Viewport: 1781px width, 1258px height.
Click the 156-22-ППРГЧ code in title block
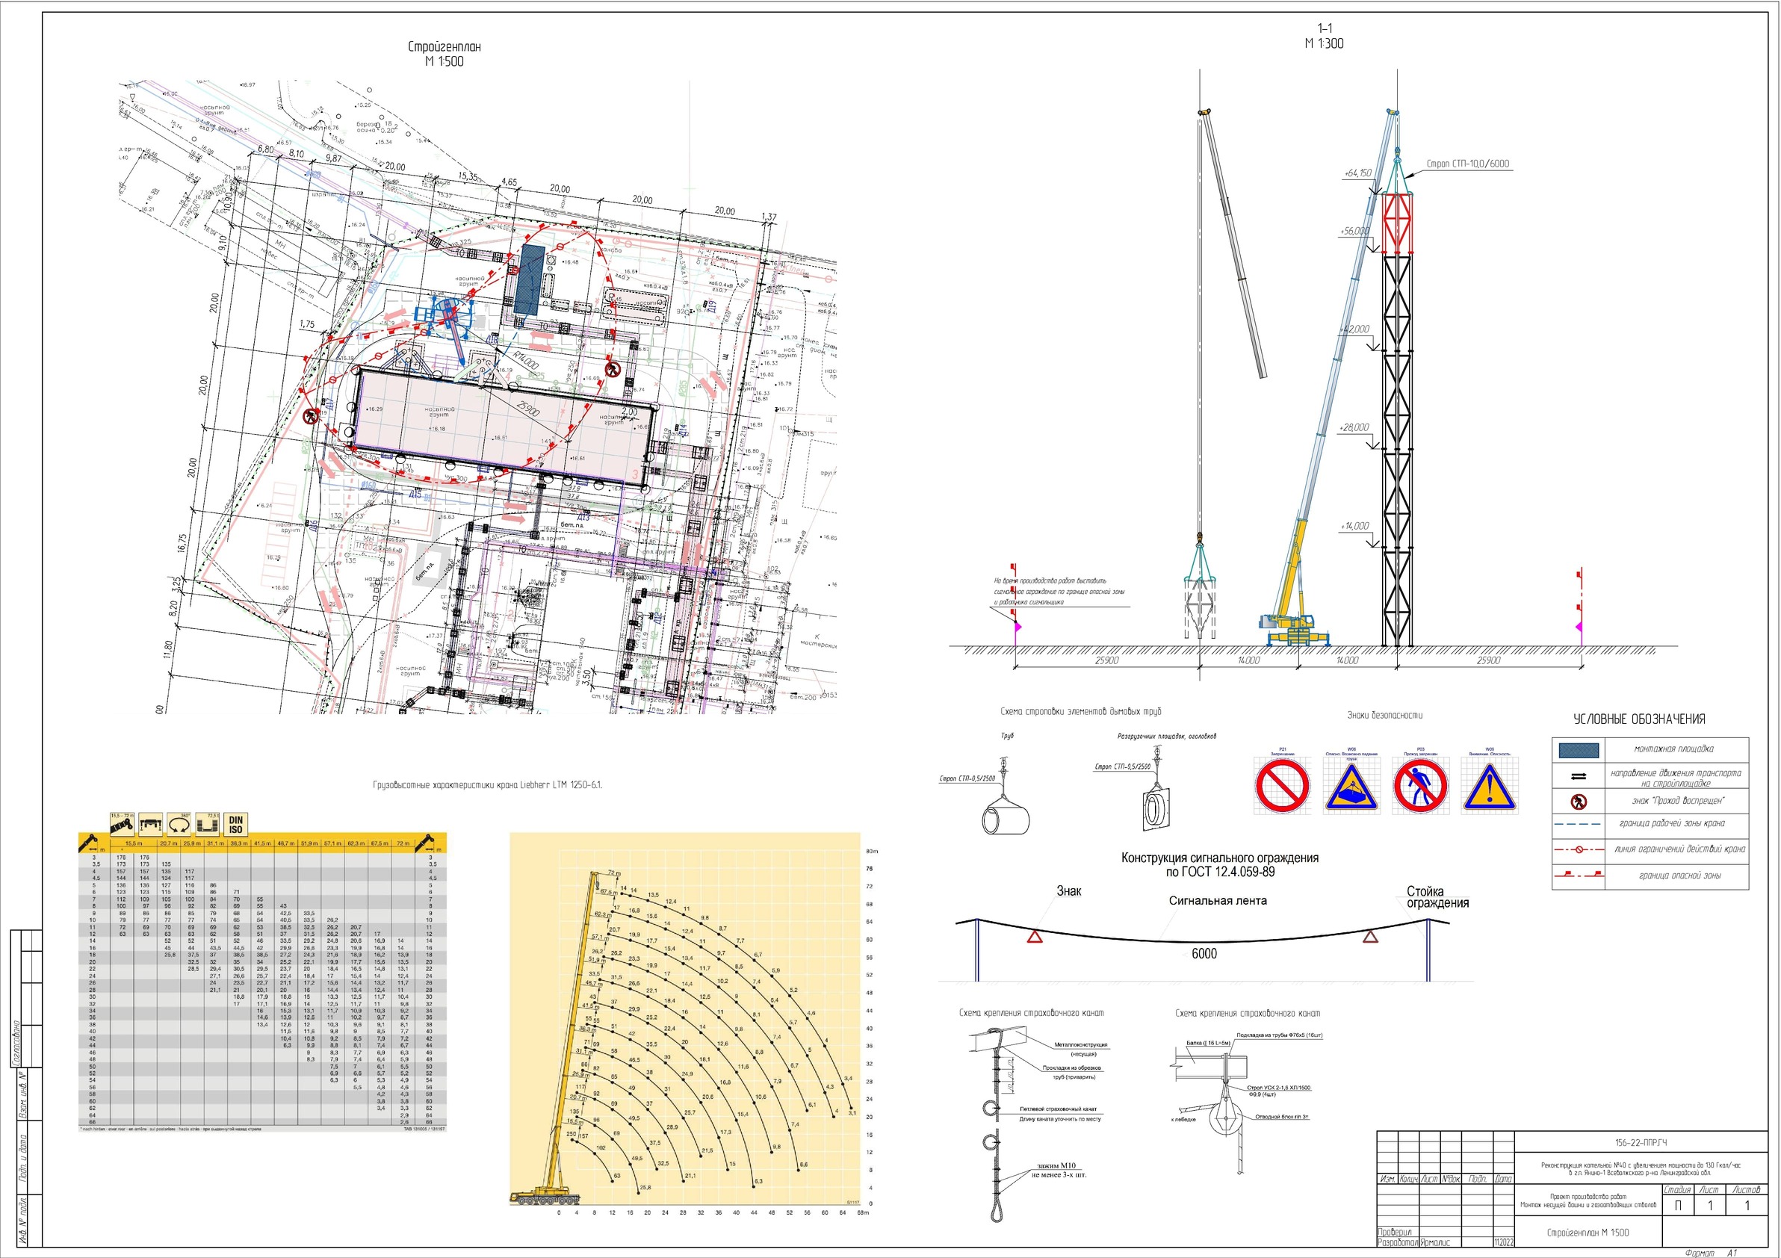point(1641,1143)
